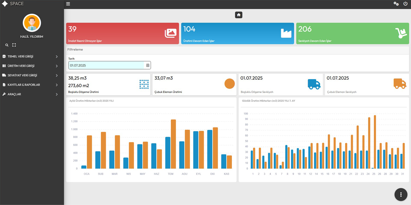Click the floating three-dots action button
Screen dimensions: 411x205
pos(401,194)
